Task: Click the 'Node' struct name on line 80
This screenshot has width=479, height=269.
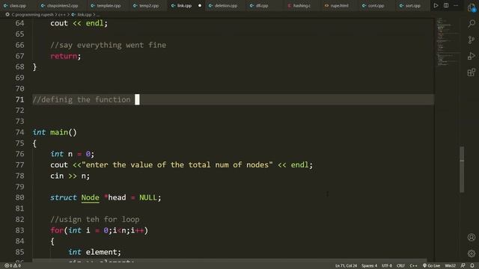Action: tap(90, 197)
